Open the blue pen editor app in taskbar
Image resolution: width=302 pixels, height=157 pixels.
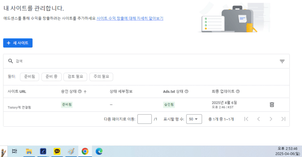click(43, 151)
